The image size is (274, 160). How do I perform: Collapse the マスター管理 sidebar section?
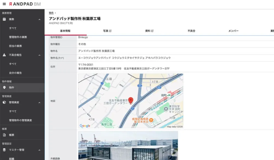[x=39, y=150]
